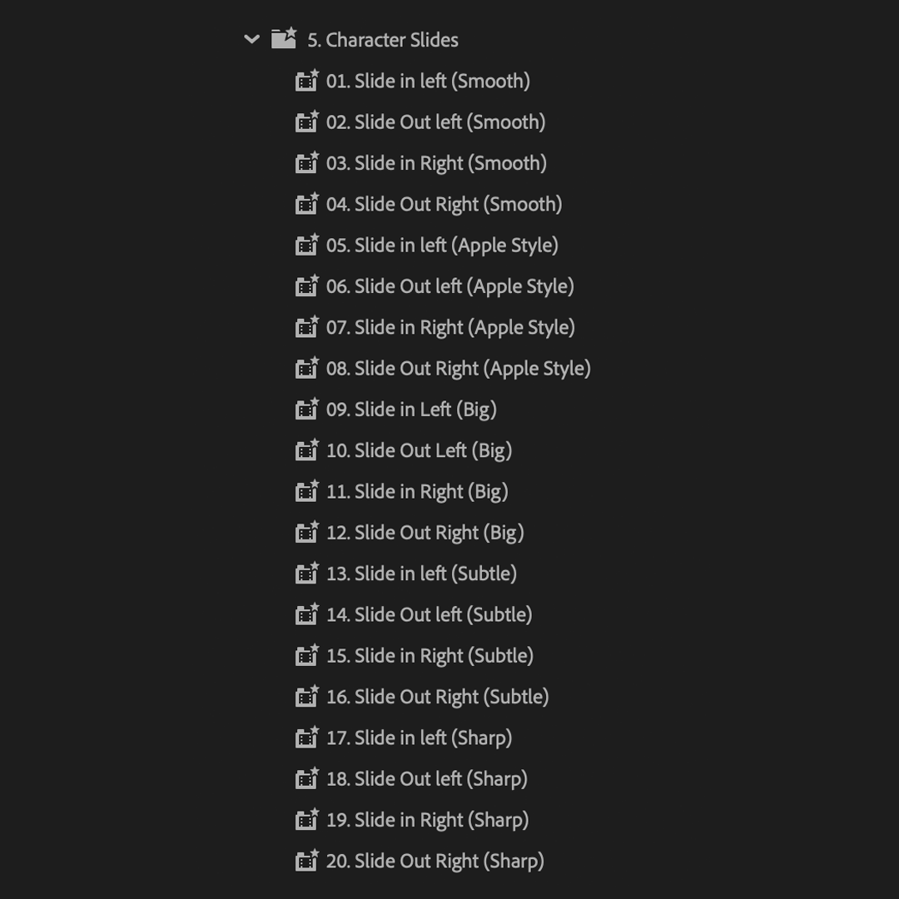The image size is (899, 899).
Task: Select 07. Slide in Right (Apple Style)
Action: point(451,326)
